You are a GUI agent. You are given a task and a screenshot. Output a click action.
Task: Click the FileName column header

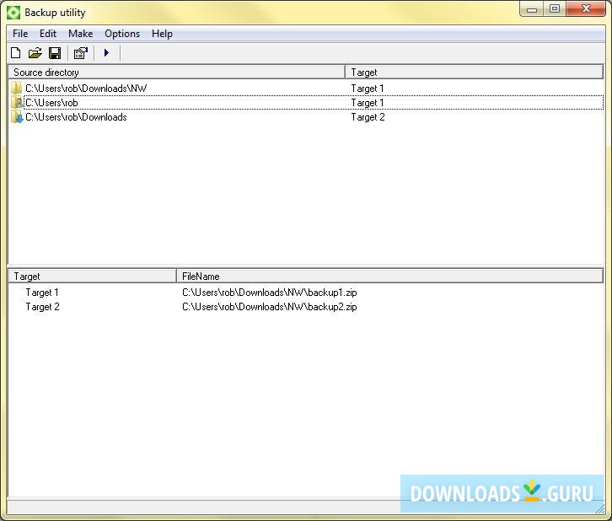390,277
